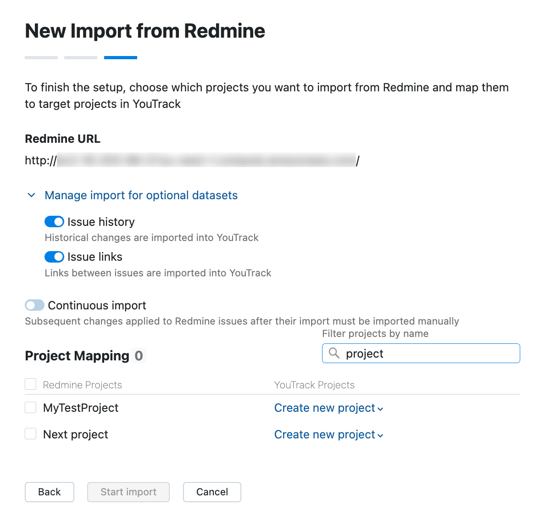The width and height of the screenshot is (545, 527).
Task: Collapse the Manage import for optional datasets chevron
Action: pos(31,195)
